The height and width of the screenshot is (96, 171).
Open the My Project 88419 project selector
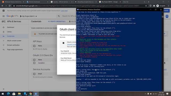pos(28,16)
